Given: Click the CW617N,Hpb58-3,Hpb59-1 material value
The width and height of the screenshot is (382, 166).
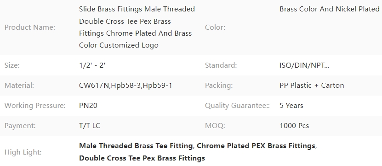Looking at the screenshot, I should click(x=125, y=86).
